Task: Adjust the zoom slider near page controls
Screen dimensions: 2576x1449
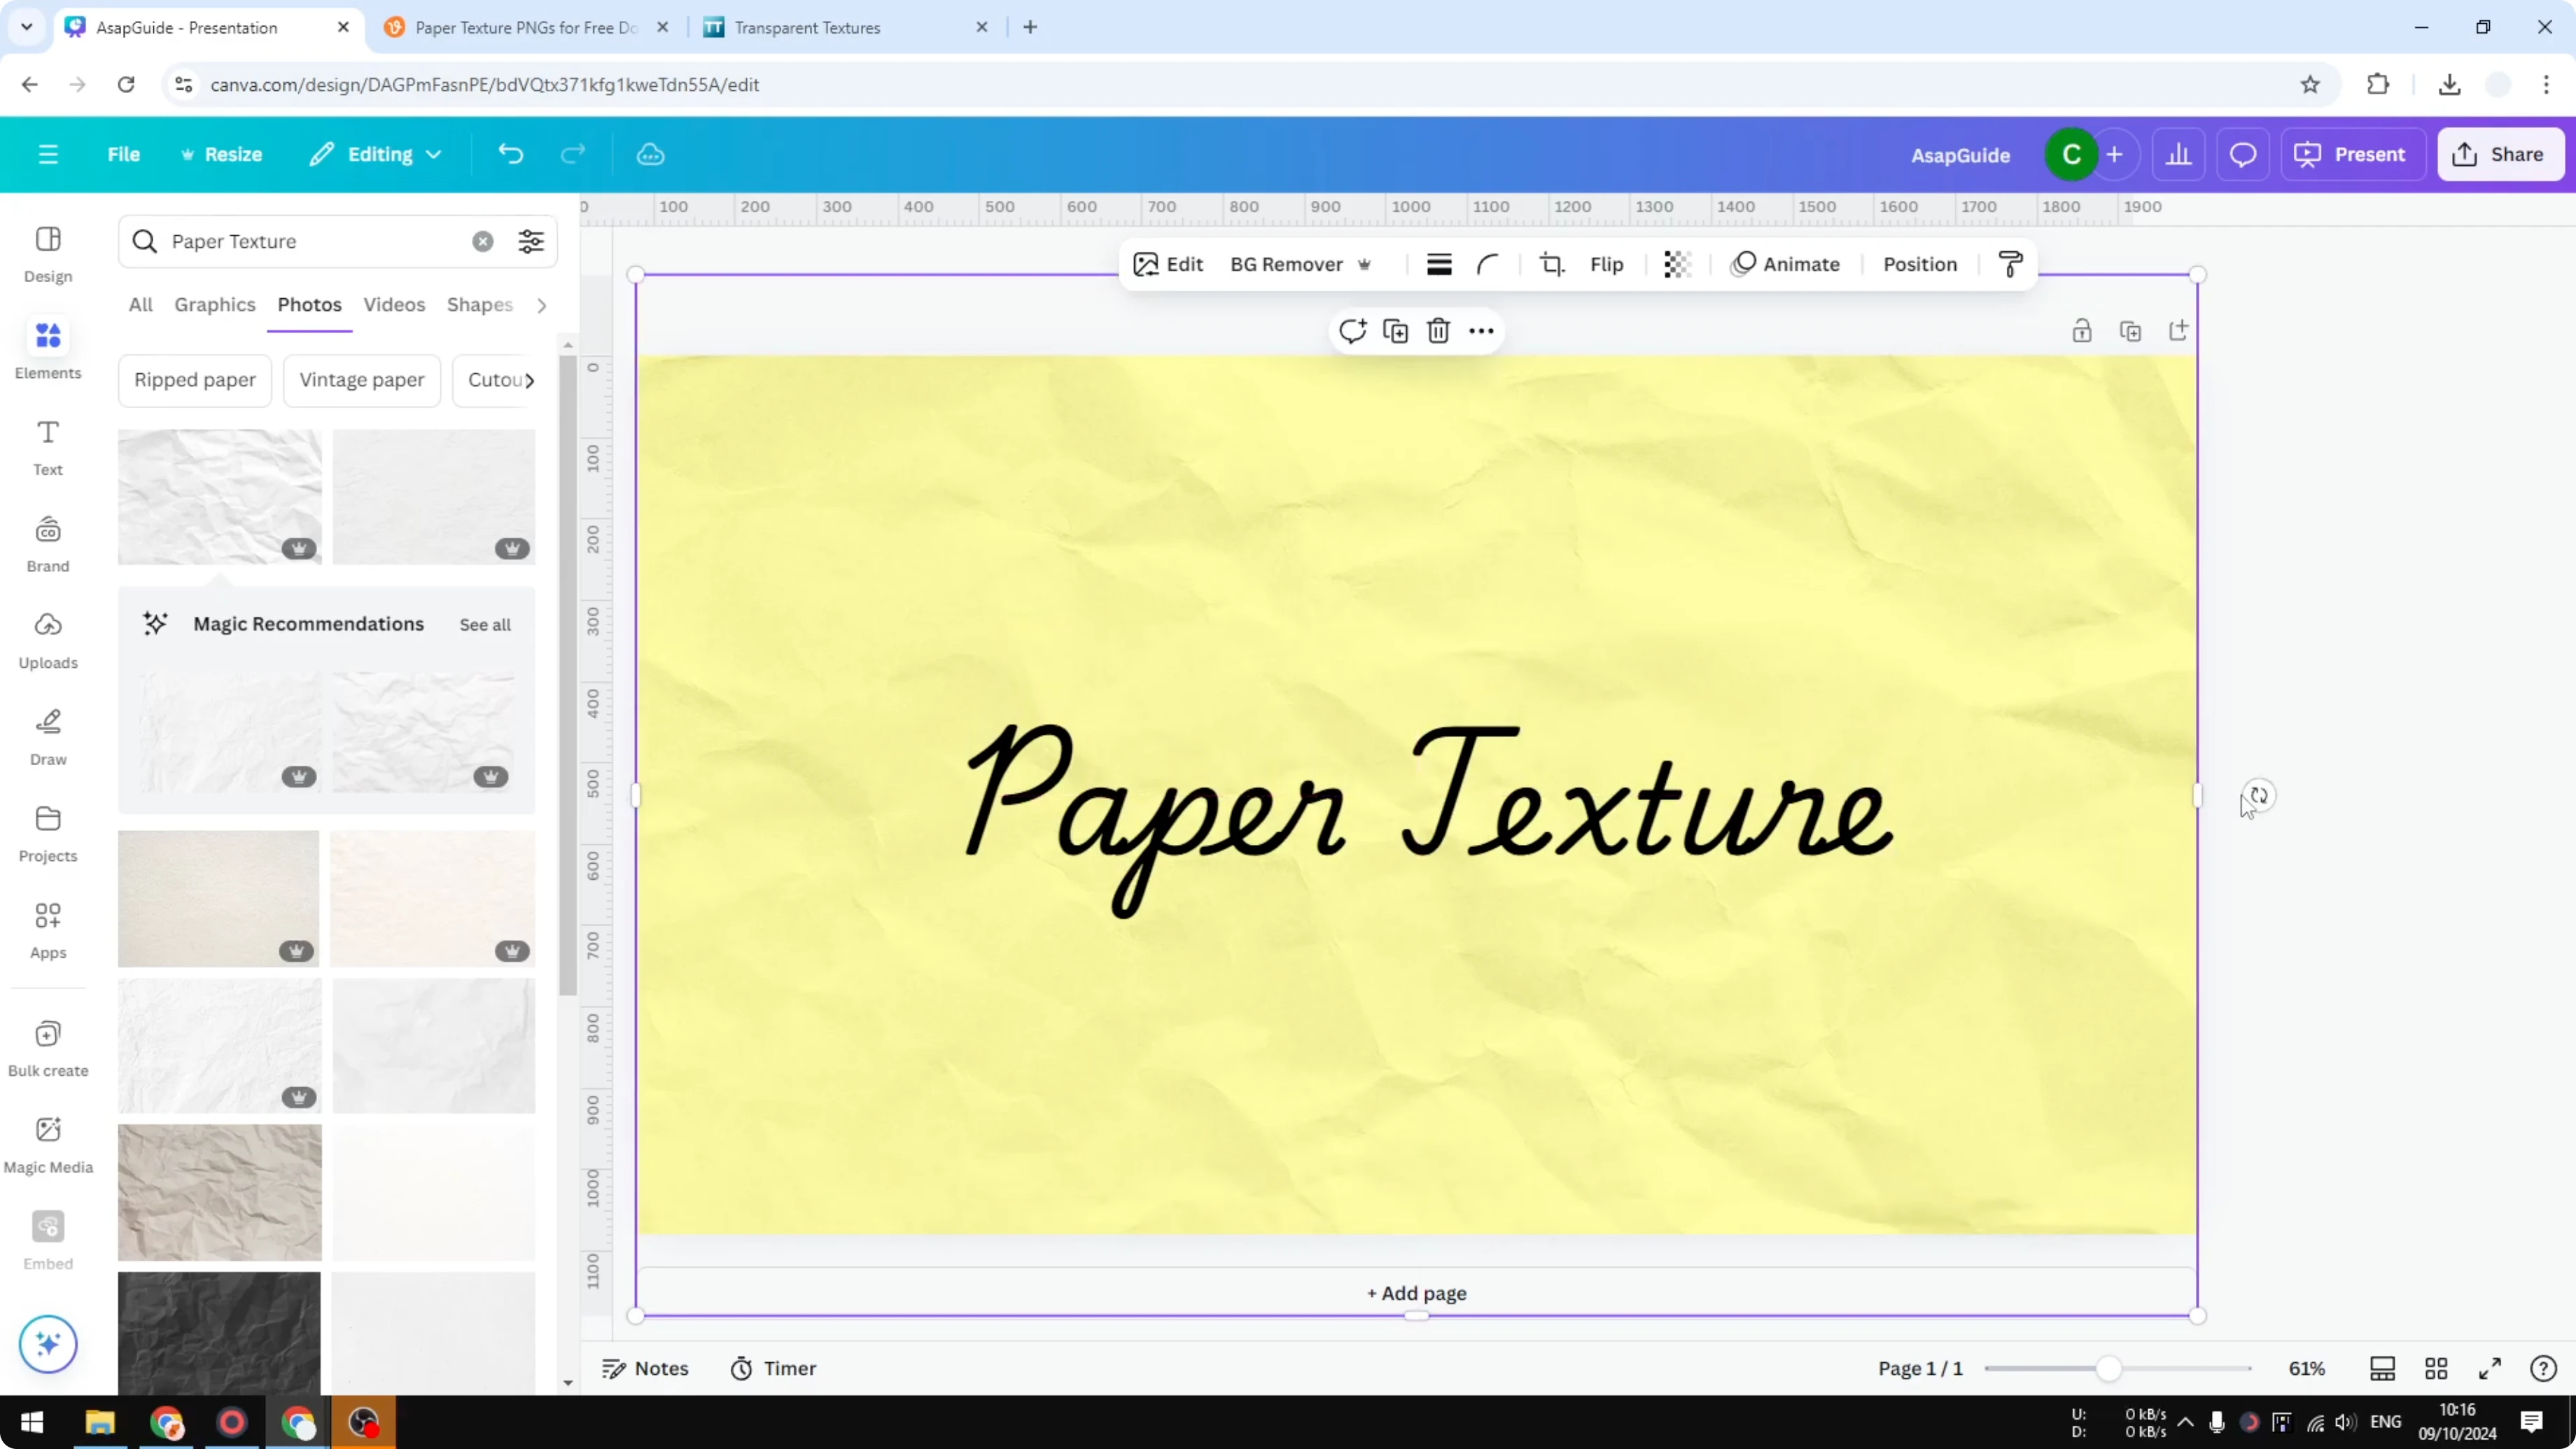Action: pos(2110,1368)
